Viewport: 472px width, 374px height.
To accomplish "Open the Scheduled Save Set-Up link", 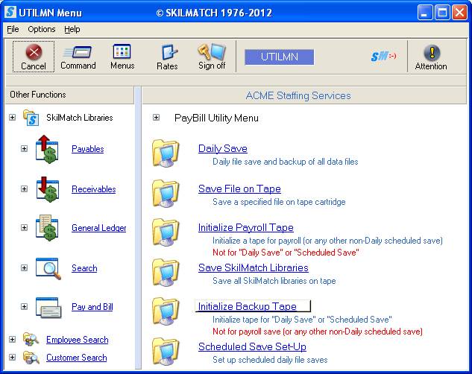I will tap(252, 347).
